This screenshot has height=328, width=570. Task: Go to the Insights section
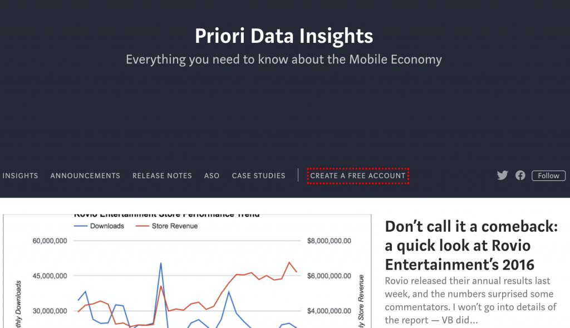click(20, 175)
